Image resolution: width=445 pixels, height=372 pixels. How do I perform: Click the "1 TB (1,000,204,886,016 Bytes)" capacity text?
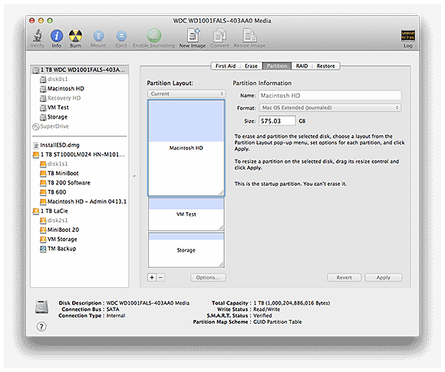tap(292, 303)
